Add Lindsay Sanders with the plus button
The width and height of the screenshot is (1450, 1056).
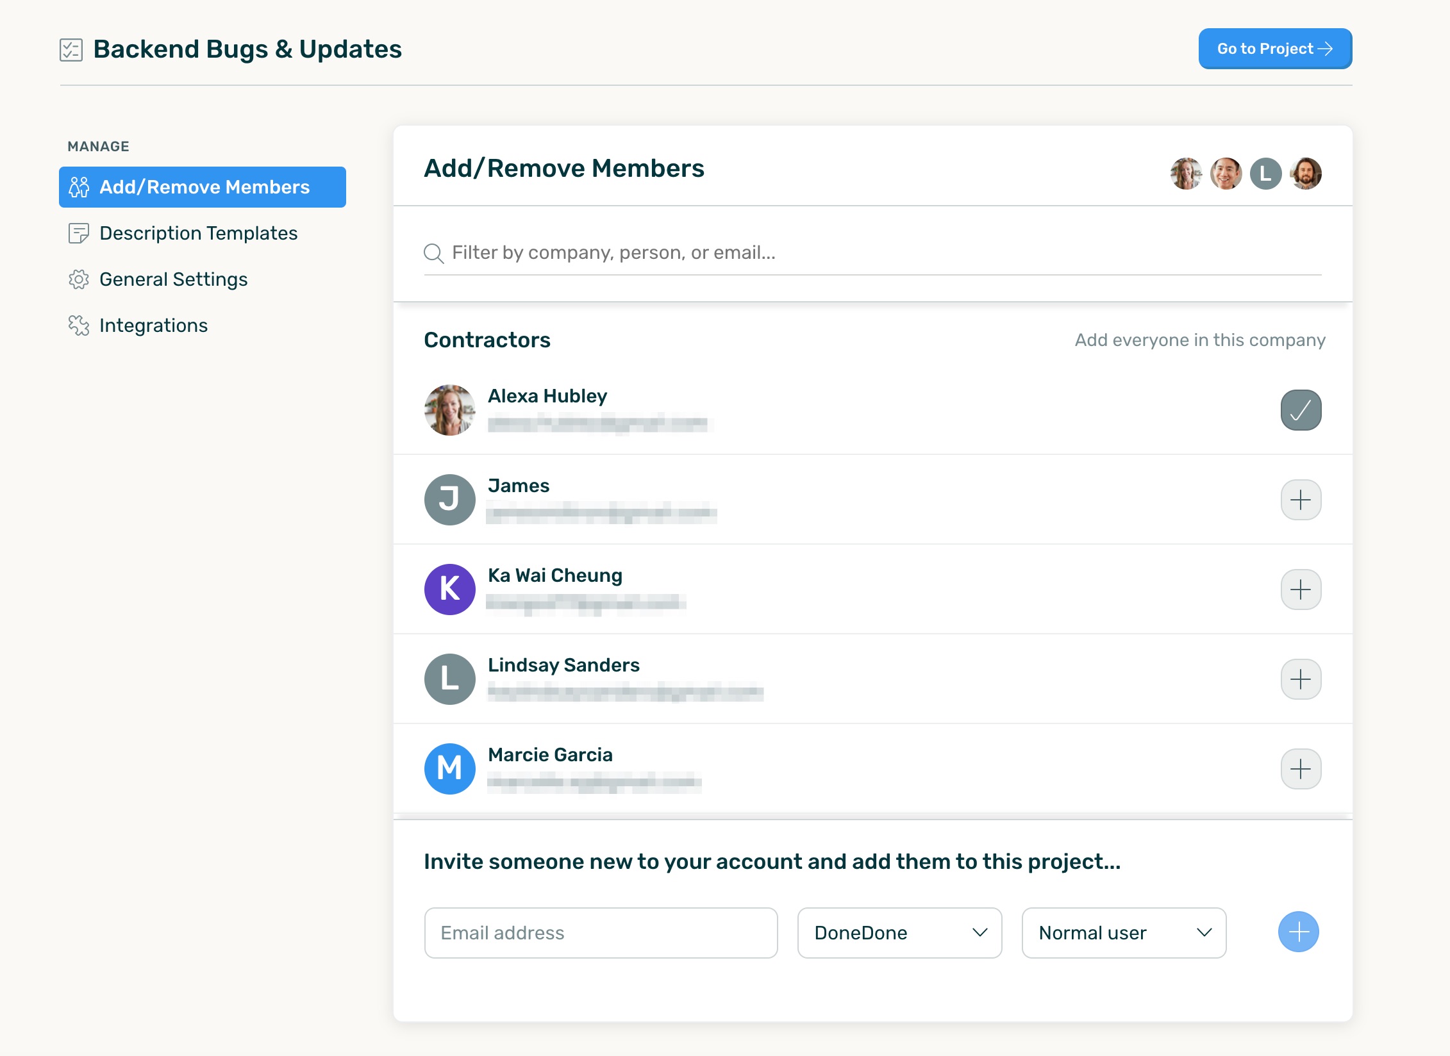pyautogui.click(x=1300, y=679)
